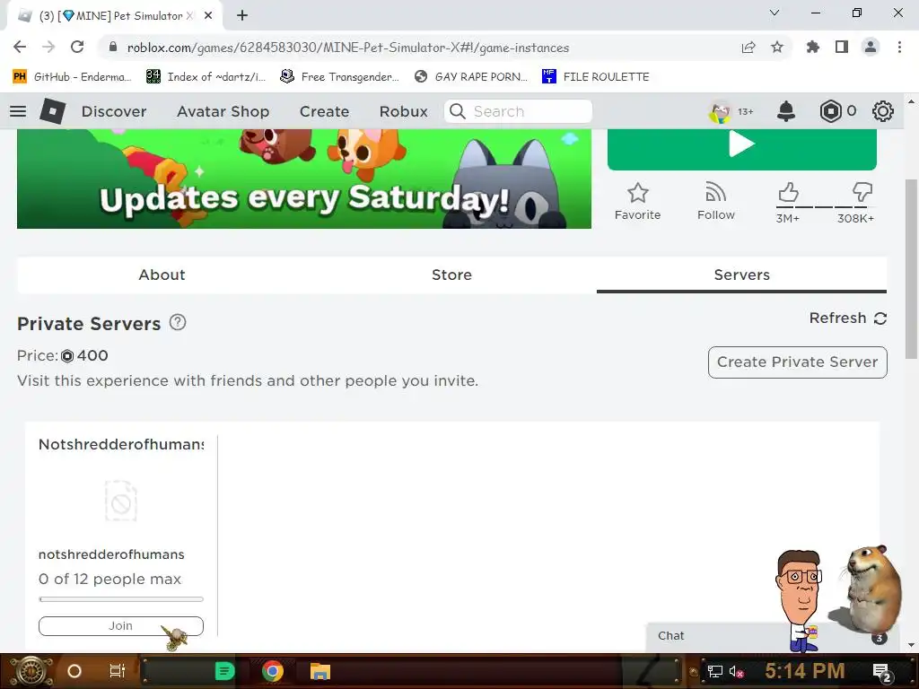Reload the page with refresh icon
The height and width of the screenshot is (689, 919).
coord(77,47)
